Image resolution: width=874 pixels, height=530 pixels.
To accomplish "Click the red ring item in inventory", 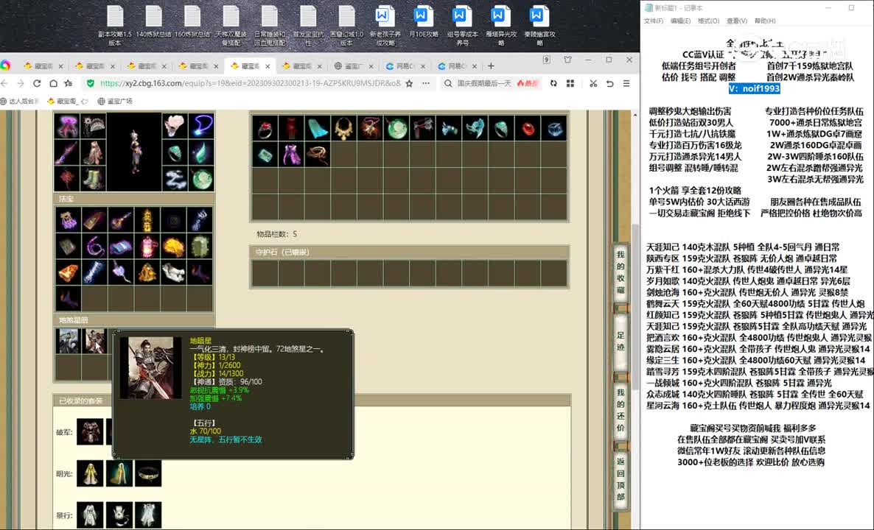I will [265, 128].
